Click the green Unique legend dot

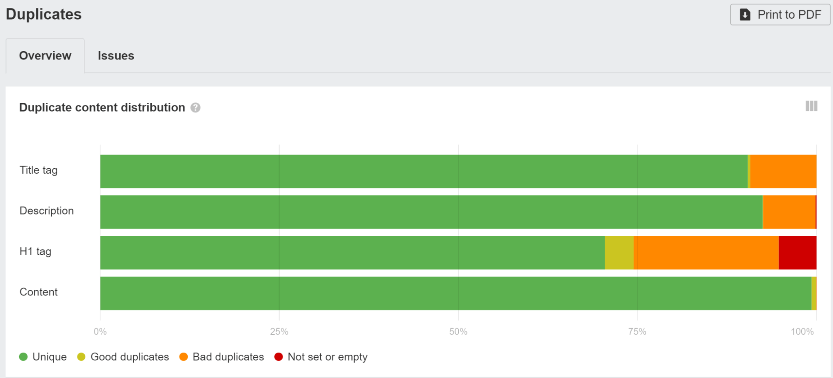24,357
